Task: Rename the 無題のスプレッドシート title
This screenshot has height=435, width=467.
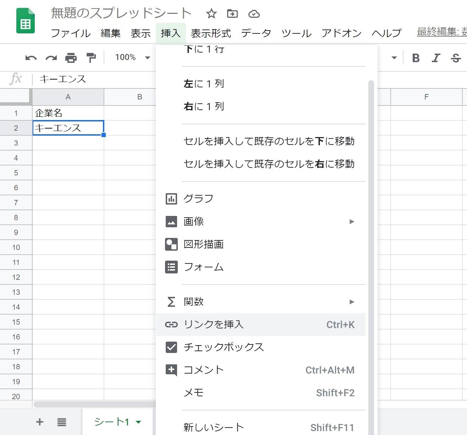Action: [x=121, y=13]
